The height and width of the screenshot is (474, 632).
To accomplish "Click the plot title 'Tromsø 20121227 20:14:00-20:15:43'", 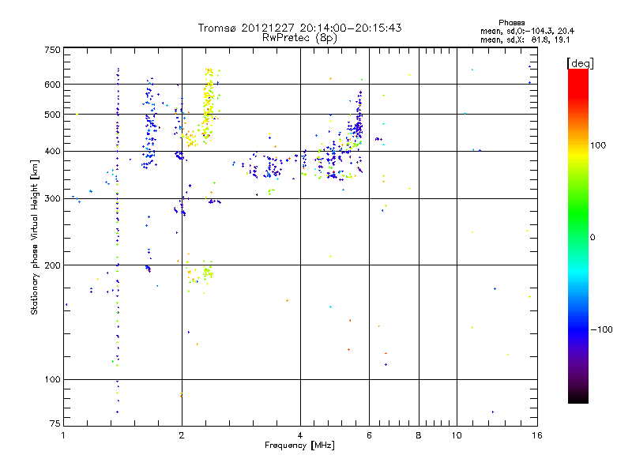I will (299, 28).
